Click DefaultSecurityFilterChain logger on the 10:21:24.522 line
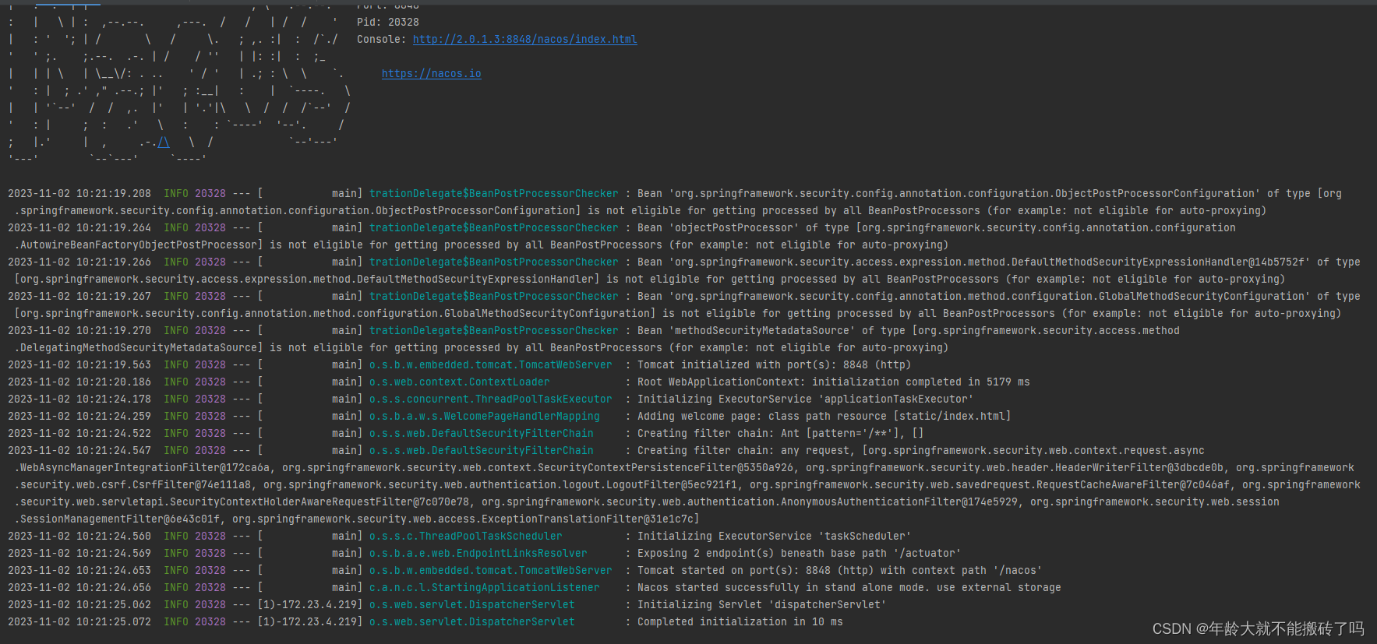The width and height of the screenshot is (1377, 644). (481, 433)
